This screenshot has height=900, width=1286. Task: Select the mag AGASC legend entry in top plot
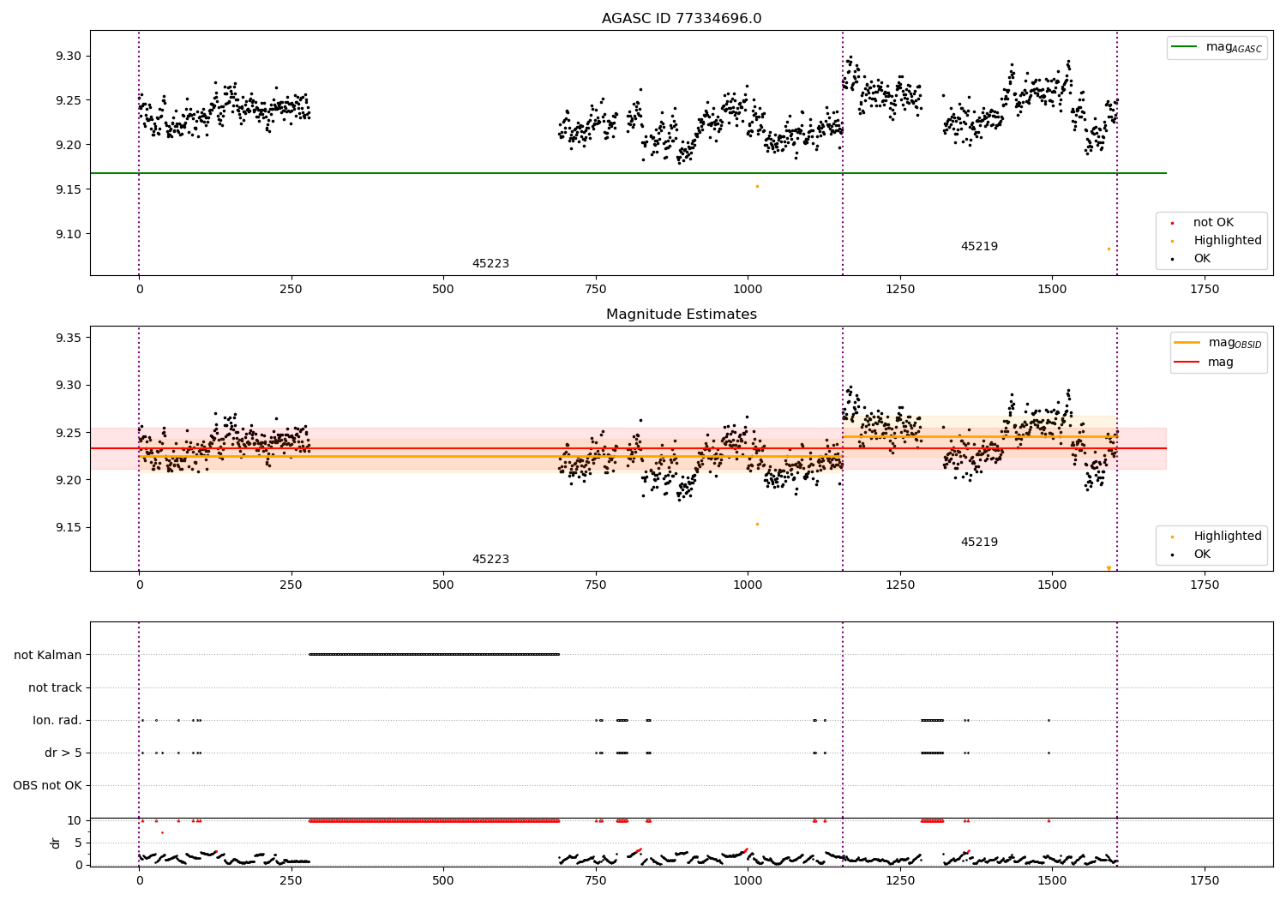click(1217, 47)
